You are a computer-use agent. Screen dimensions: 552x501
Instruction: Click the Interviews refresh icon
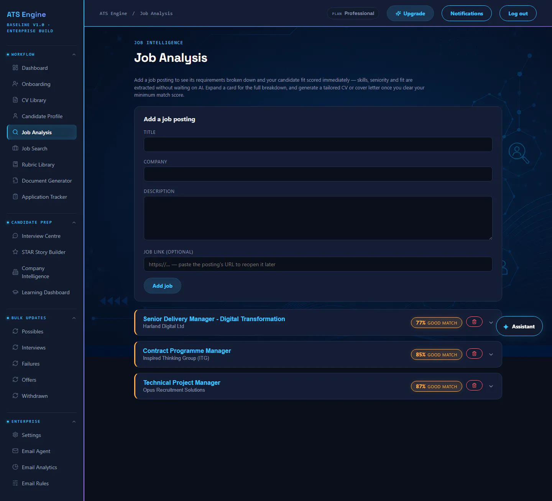point(15,347)
